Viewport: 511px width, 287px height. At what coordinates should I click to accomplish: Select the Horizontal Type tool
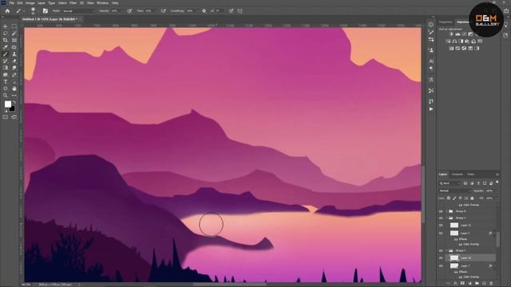(x=6, y=81)
